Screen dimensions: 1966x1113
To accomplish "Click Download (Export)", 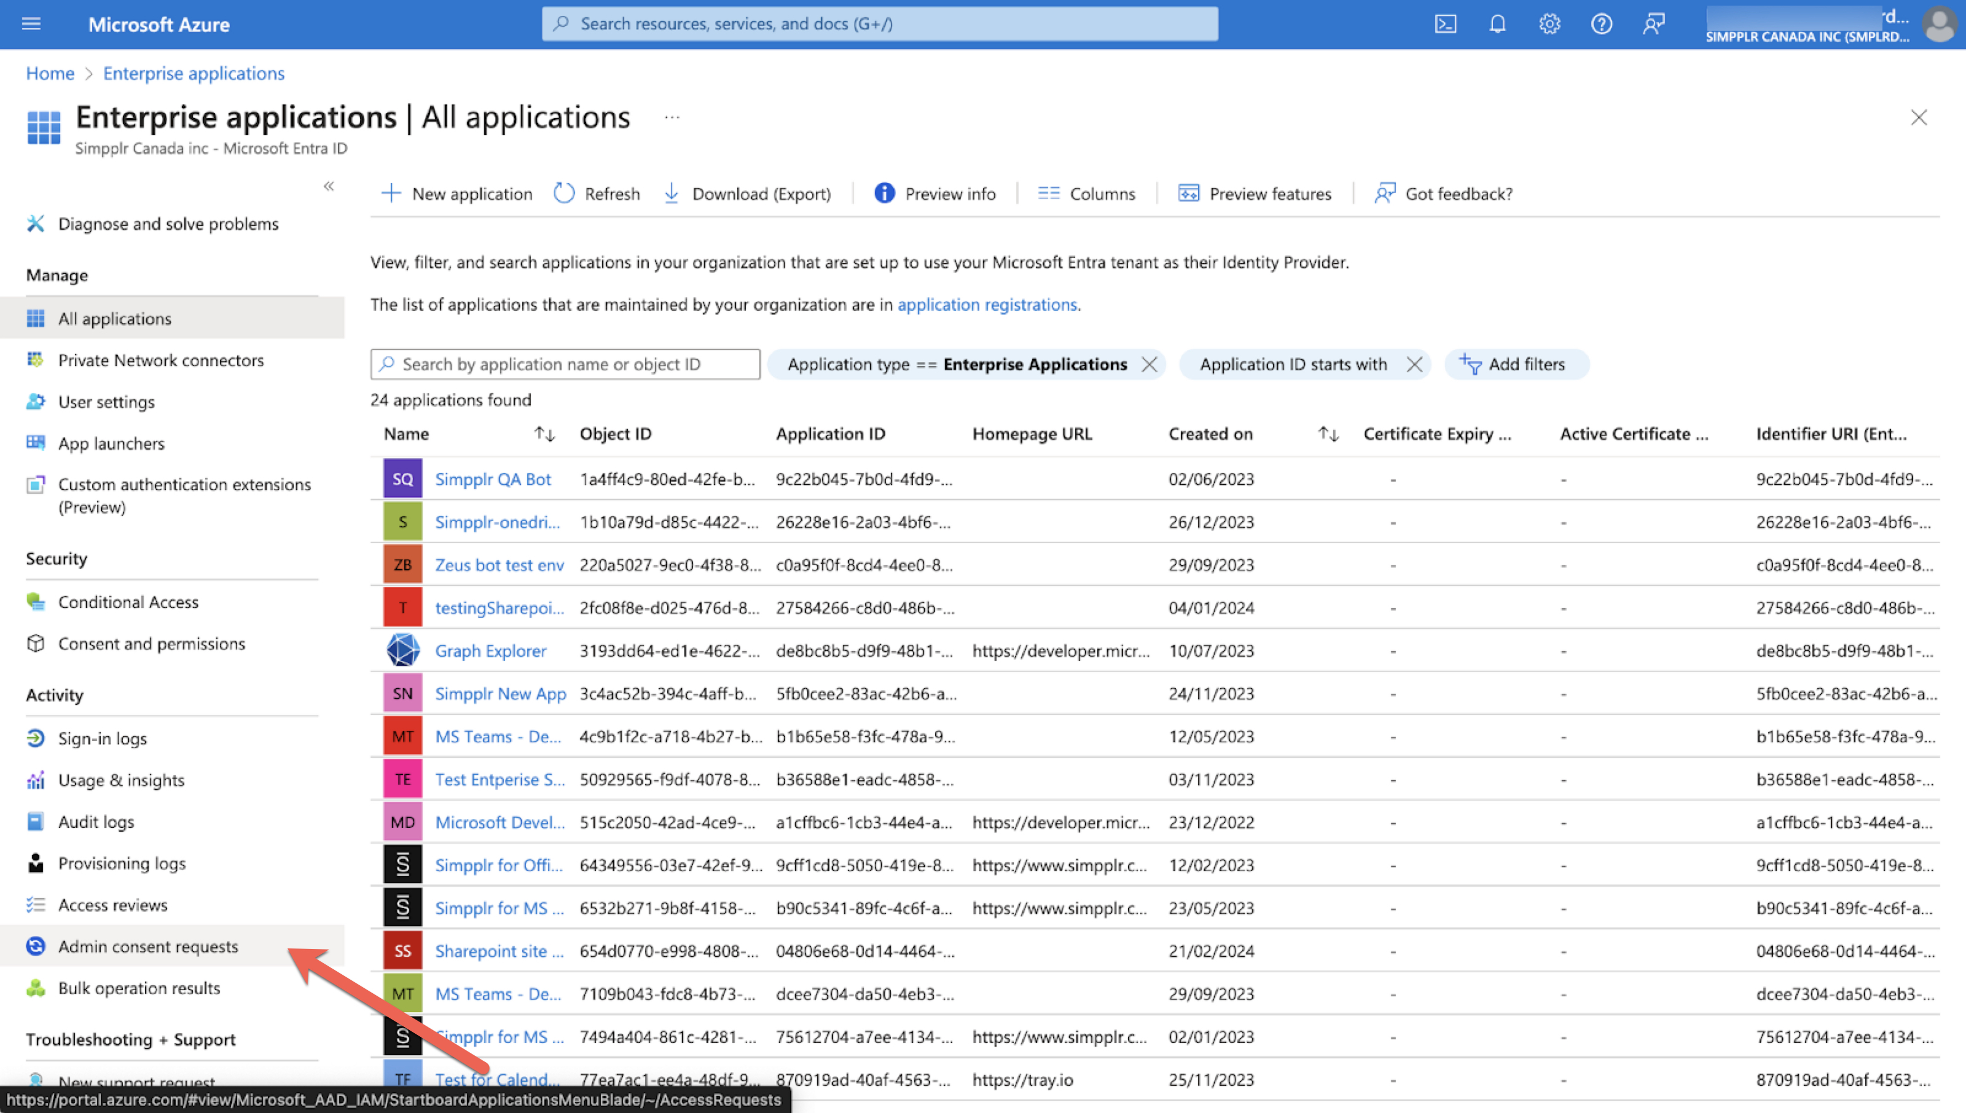I will pos(747,193).
